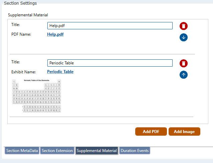This screenshot has height=163, width=213.
Task: Click the Help.pdf title input field
Action: point(110,26)
